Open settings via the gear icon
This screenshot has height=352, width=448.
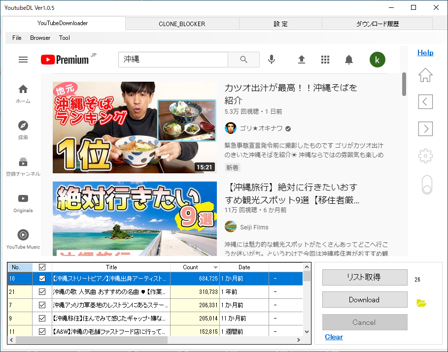(425, 156)
